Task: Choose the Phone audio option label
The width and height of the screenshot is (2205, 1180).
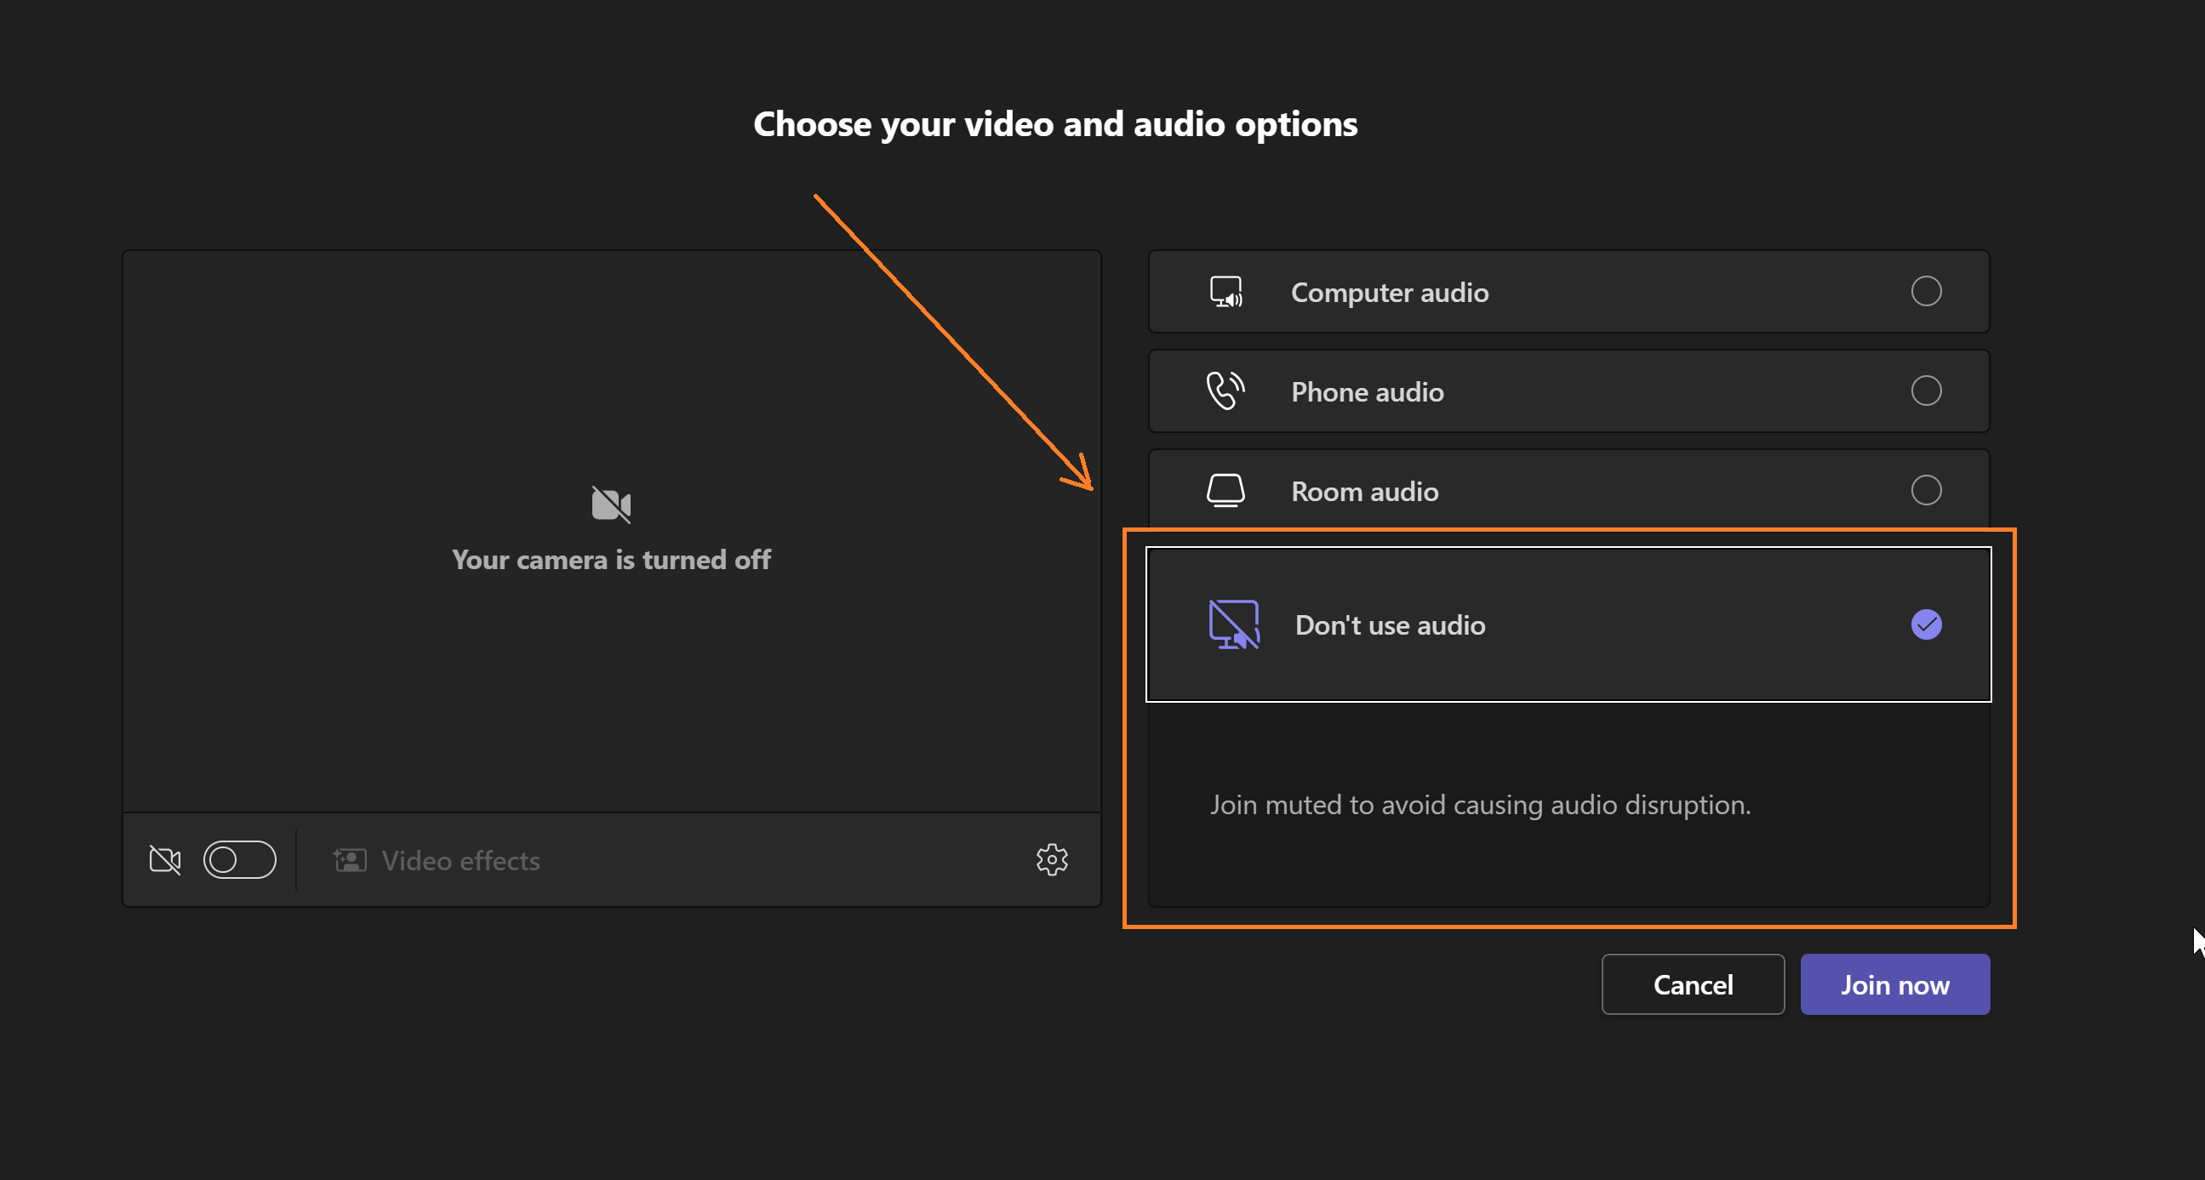Action: point(1367,392)
